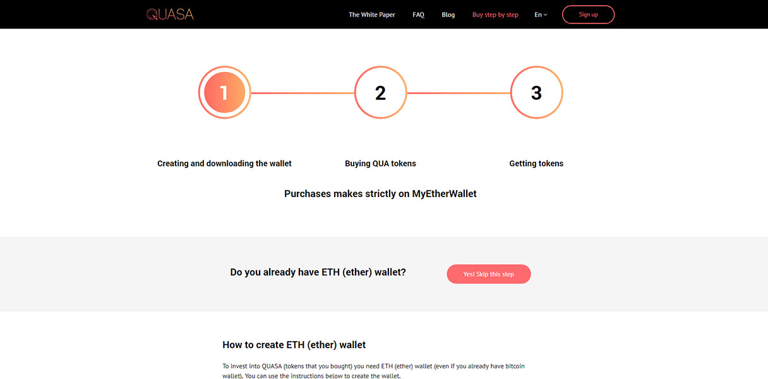768x379 pixels.
Task: Expand the En language dropdown
Action: pos(541,15)
